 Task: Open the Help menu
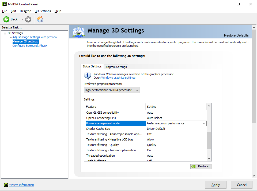tap(58, 11)
